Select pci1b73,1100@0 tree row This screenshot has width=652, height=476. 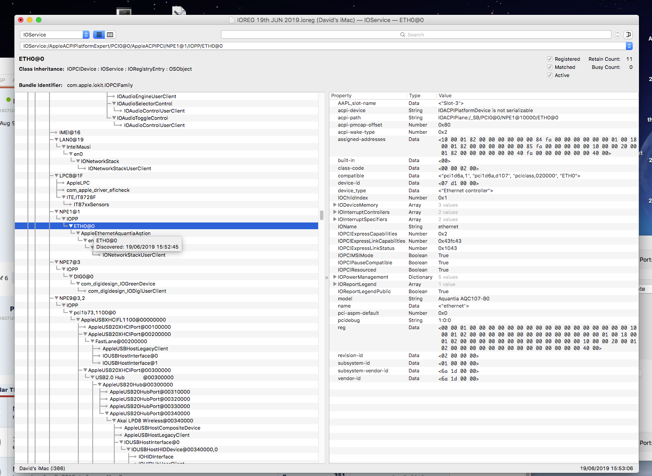pos(95,313)
